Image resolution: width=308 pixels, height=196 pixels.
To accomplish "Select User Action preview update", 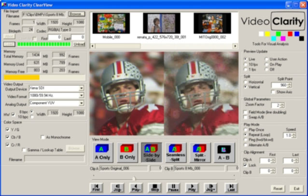I will (266, 59).
